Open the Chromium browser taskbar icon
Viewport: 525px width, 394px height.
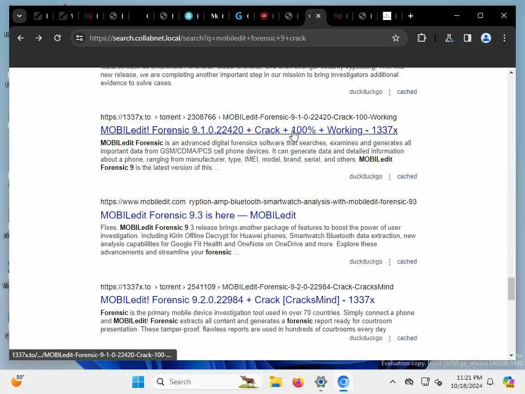[343, 382]
